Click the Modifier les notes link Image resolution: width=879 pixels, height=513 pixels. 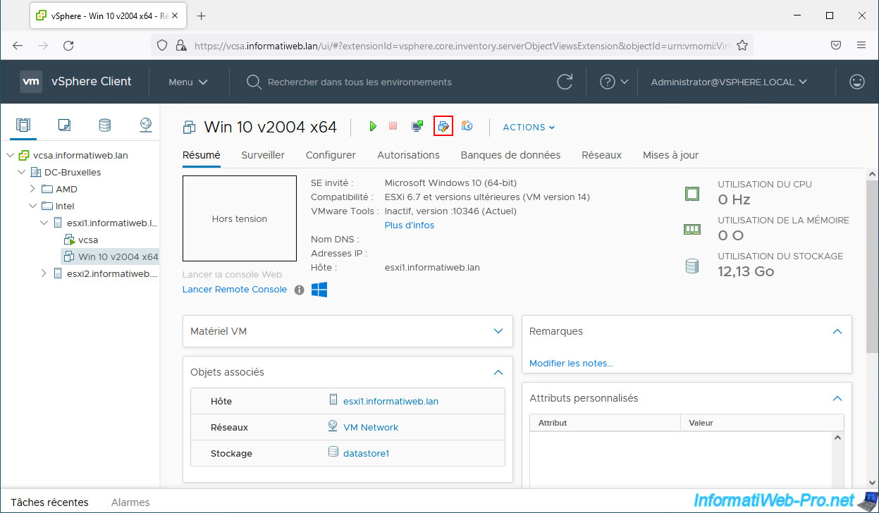(570, 364)
